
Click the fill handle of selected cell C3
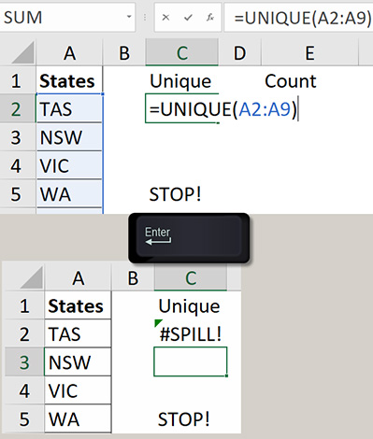(x=226, y=376)
